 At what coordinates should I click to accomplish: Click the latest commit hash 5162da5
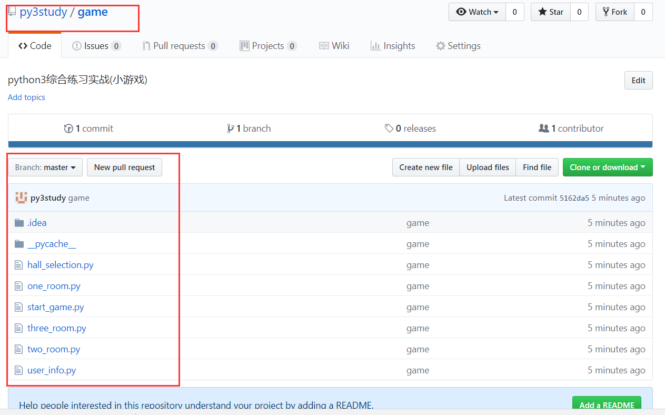coord(574,198)
